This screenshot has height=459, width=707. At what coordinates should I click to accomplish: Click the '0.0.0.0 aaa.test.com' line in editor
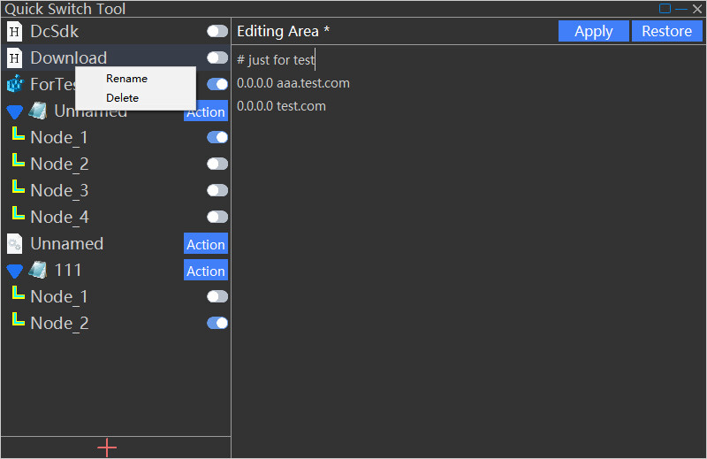[x=293, y=83]
